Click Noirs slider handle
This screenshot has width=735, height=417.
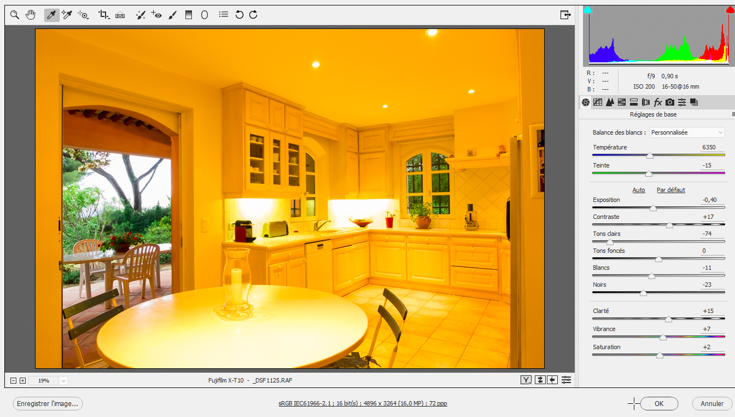click(643, 293)
